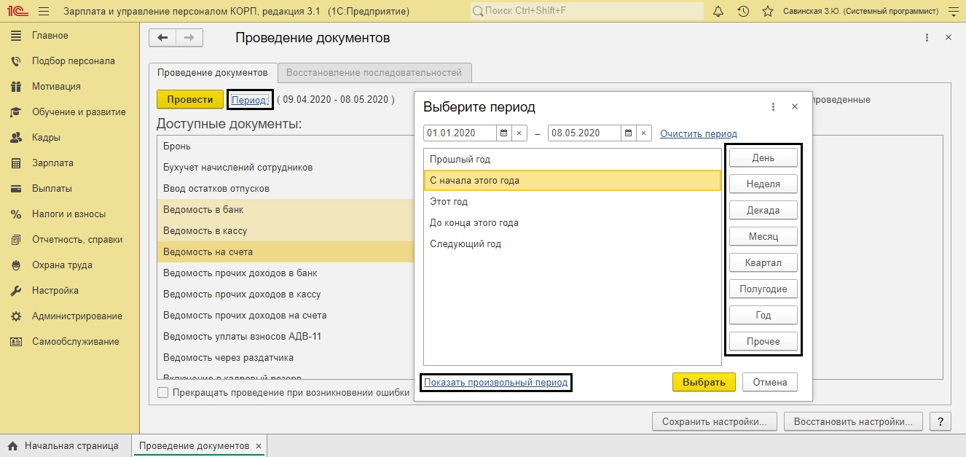Click the yellow Провести button
Screen dimensions: 966x457
pos(189,100)
